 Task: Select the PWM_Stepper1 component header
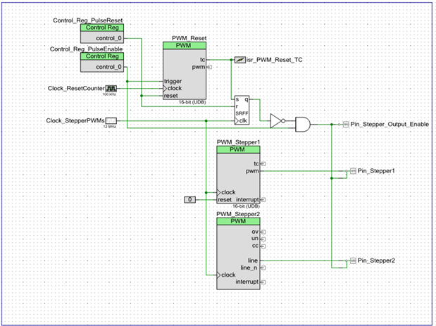click(x=238, y=149)
